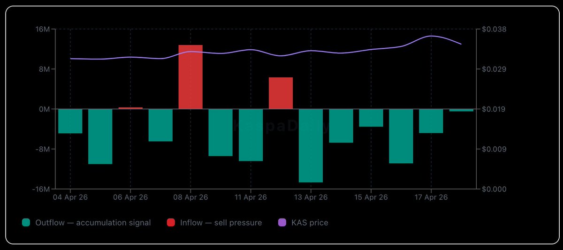Click the peak of the purple KAS price line
The height and width of the screenshot is (250, 563).
pyautogui.click(x=431, y=36)
